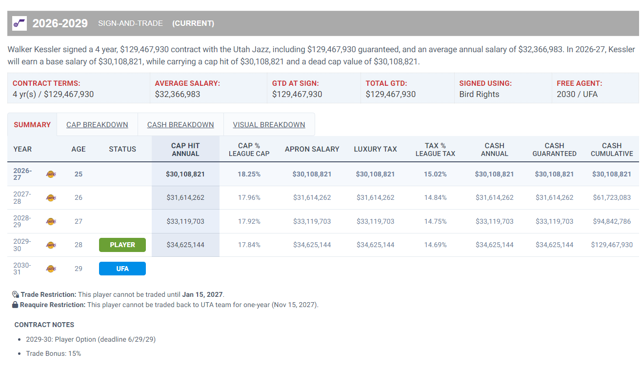Click the Cash Cumulative column header
The height and width of the screenshot is (368, 642).
612,149
